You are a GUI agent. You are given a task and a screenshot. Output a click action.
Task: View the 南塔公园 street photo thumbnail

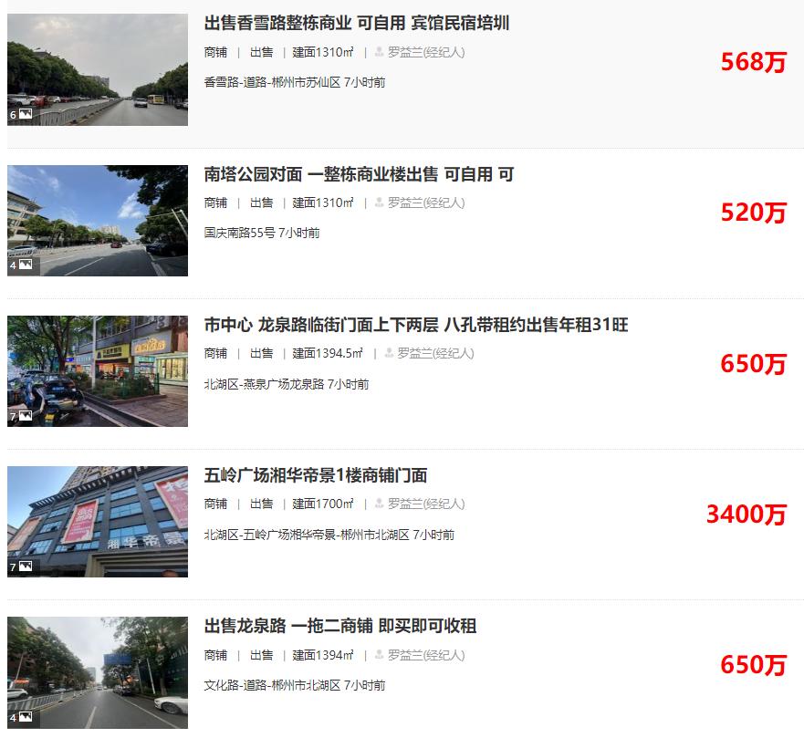tap(98, 221)
